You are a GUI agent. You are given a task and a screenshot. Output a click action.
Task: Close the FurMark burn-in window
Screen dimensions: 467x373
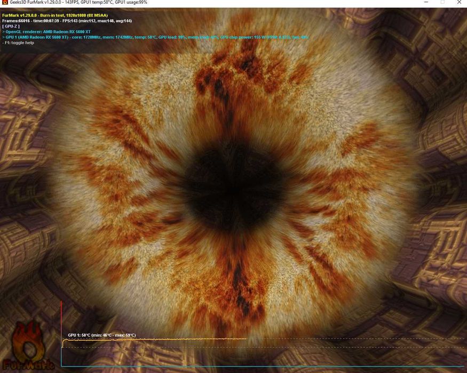(x=459, y=2)
